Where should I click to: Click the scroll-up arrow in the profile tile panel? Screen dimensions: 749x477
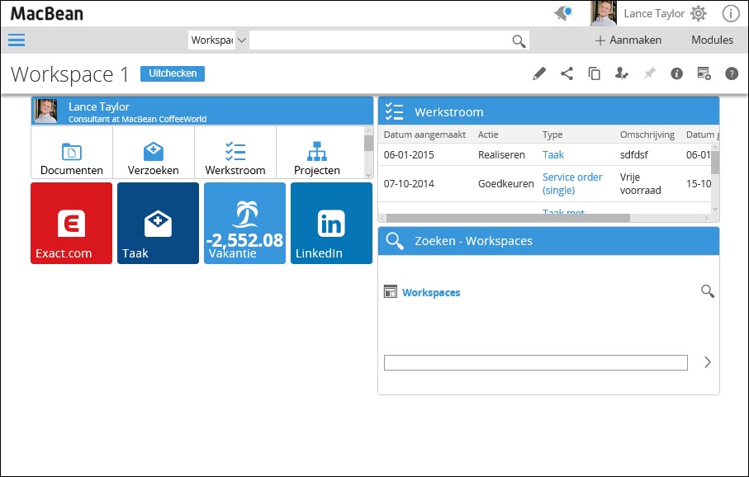368,130
